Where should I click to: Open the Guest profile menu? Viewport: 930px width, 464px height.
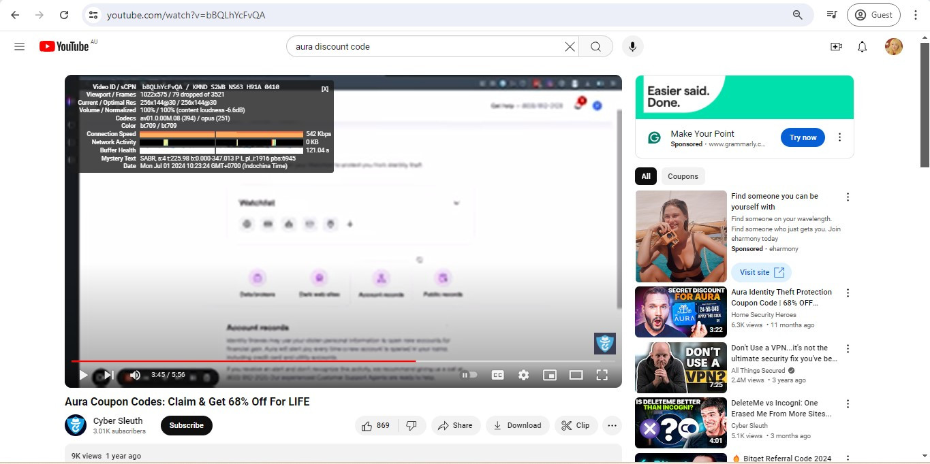[x=874, y=14]
